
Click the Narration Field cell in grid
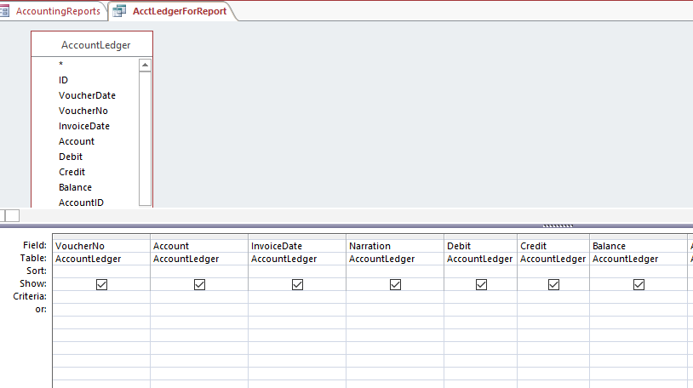pos(395,246)
